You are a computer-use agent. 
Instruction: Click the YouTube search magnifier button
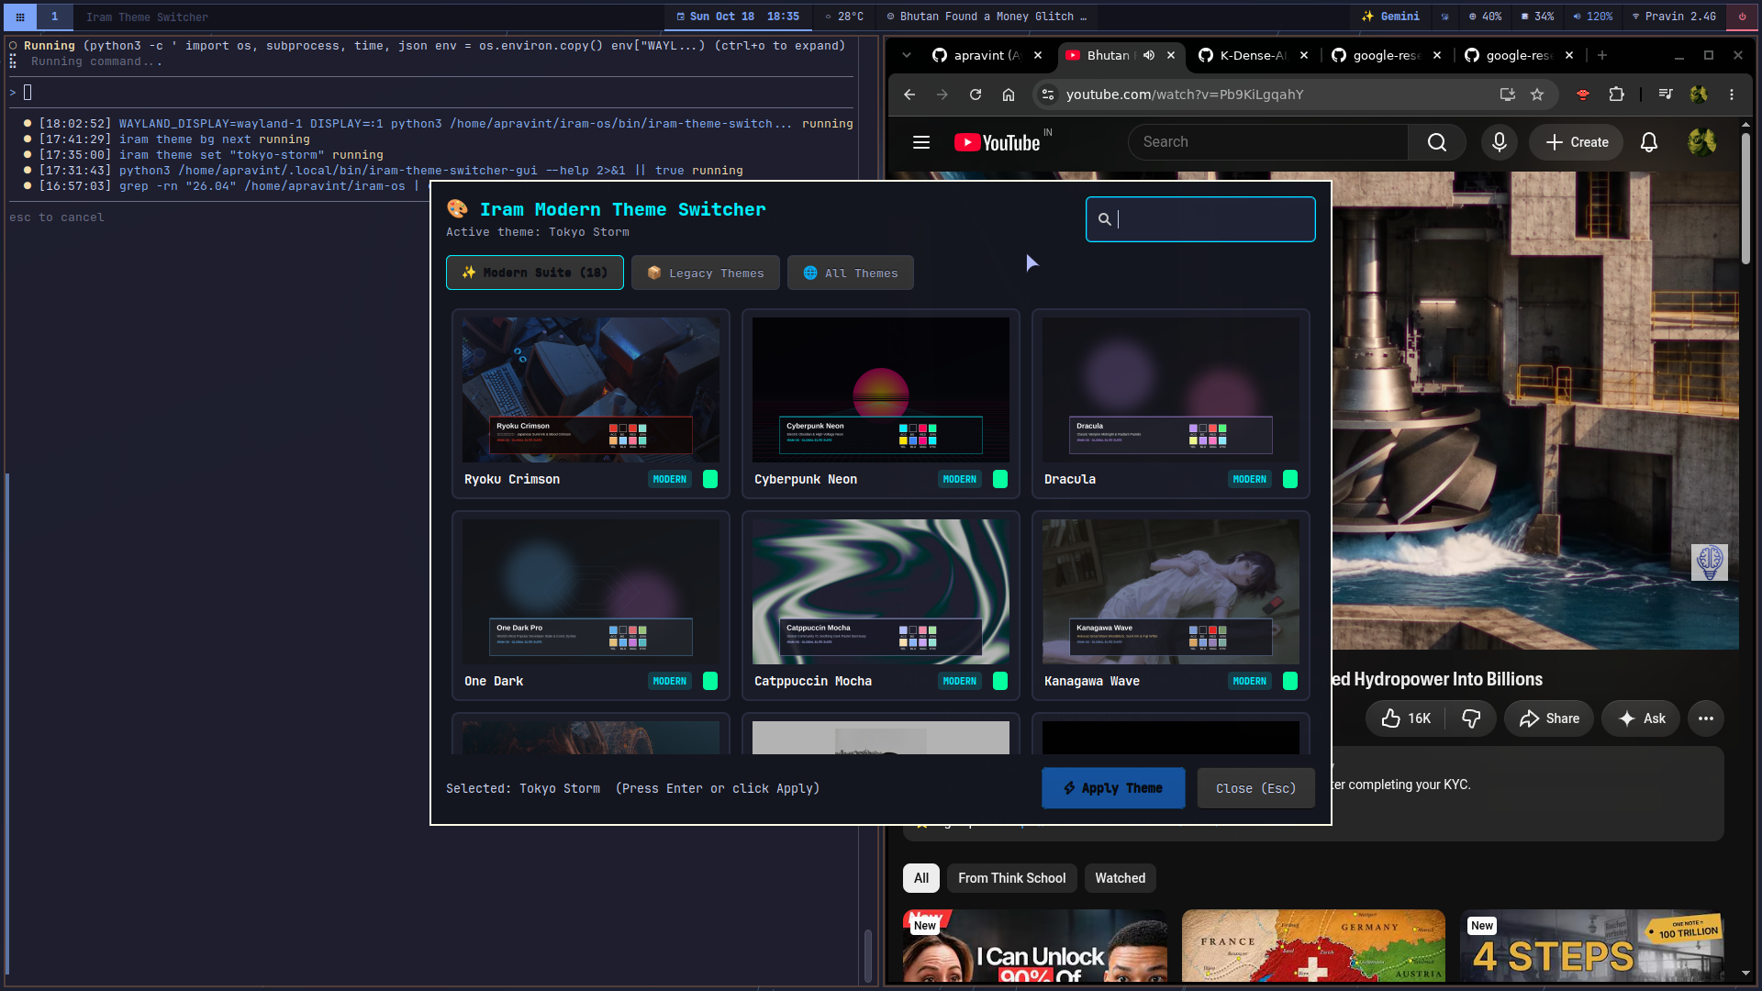[x=1437, y=142]
